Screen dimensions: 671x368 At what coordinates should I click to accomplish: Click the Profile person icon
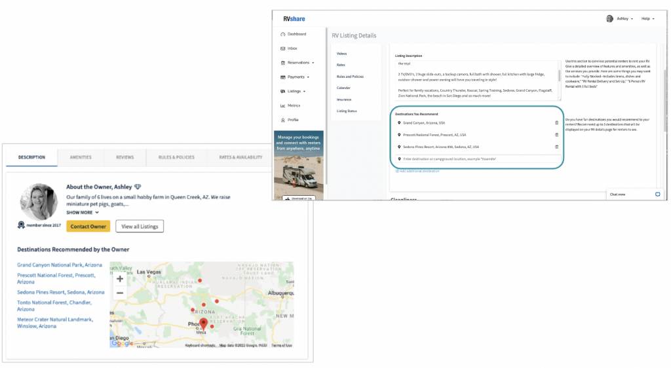click(282, 120)
